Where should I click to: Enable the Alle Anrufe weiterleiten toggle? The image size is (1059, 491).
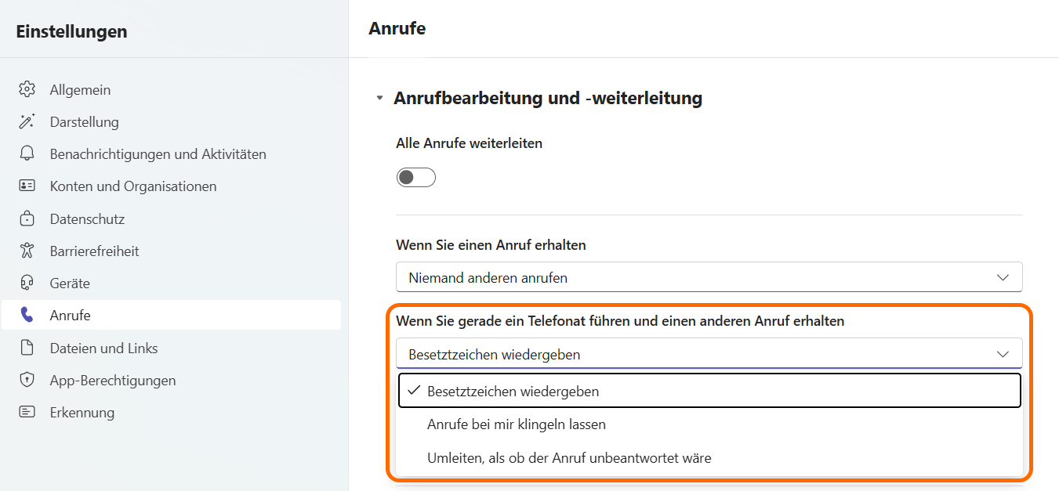click(x=416, y=178)
